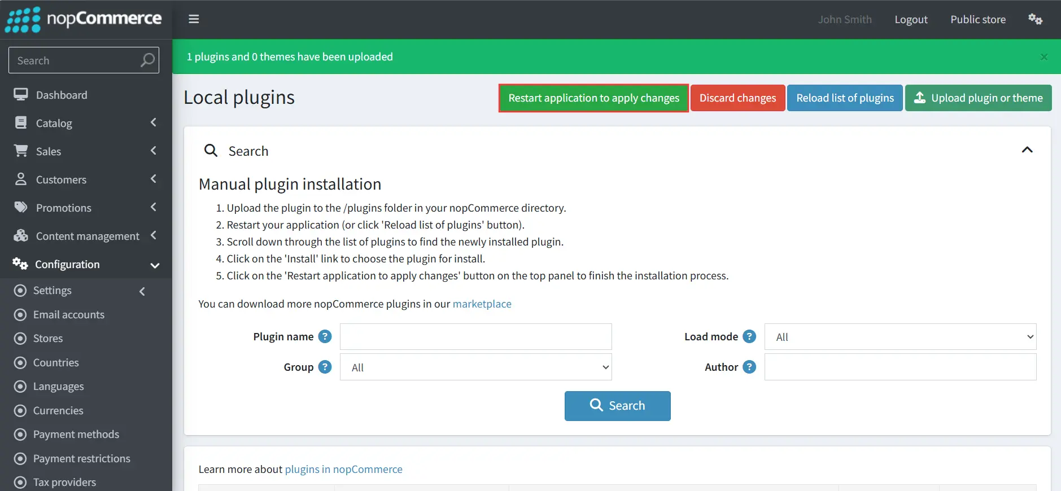Screen dimensions: 1061x491
Task: Click the Stores circle icon
Action: [20, 338]
